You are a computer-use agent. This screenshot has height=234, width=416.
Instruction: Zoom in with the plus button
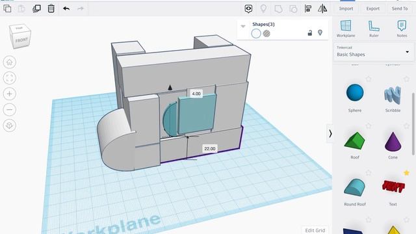pyautogui.click(x=10, y=94)
